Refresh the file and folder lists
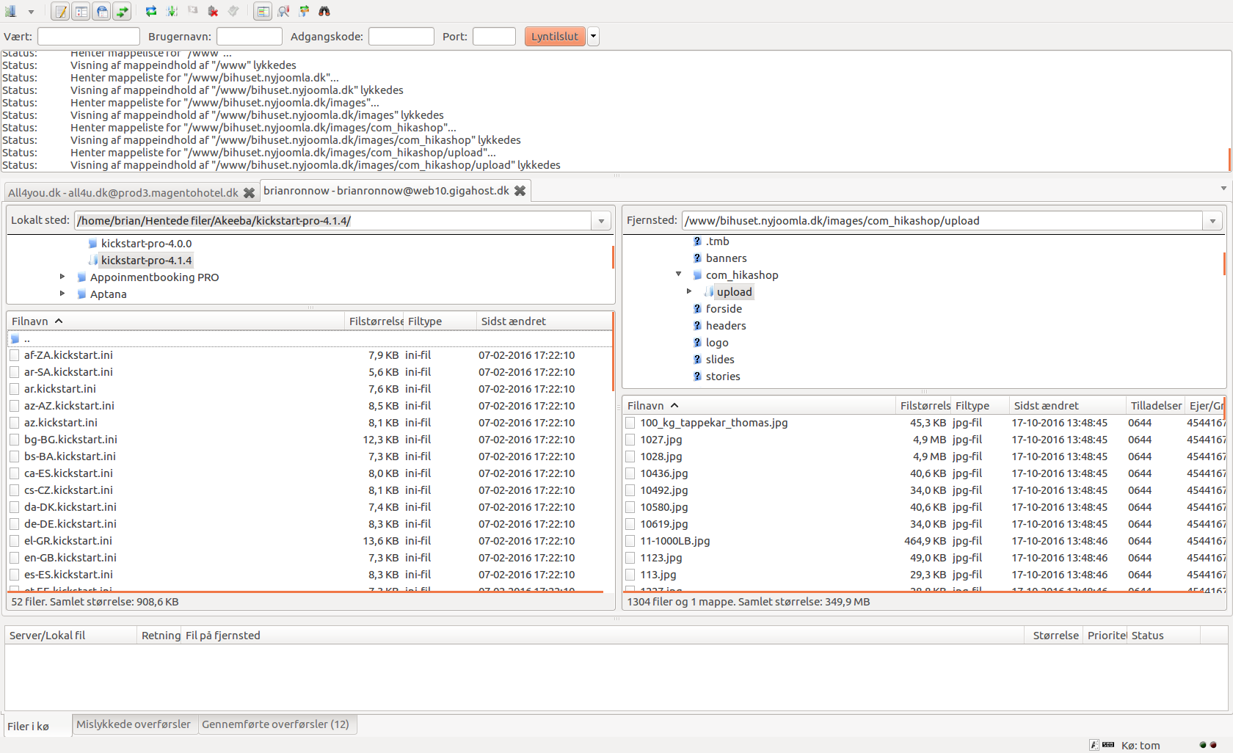 tap(151, 12)
